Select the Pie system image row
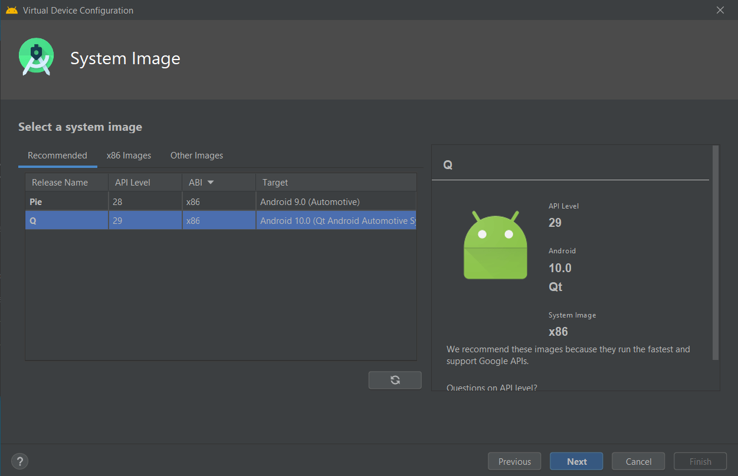Screen dimensions: 738x476 67,201
